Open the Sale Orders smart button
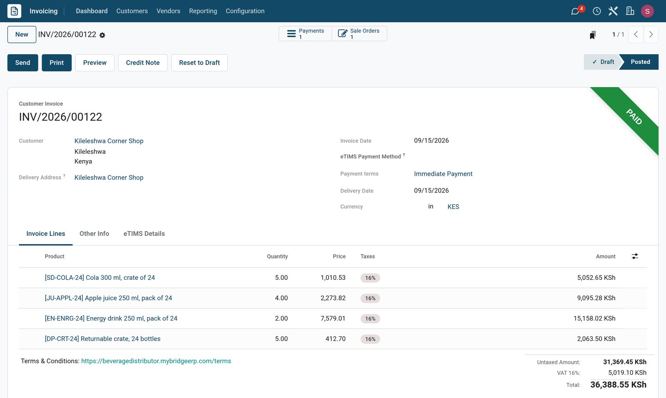The height and width of the screenshot is (398, 666). (x=359, y=34)
